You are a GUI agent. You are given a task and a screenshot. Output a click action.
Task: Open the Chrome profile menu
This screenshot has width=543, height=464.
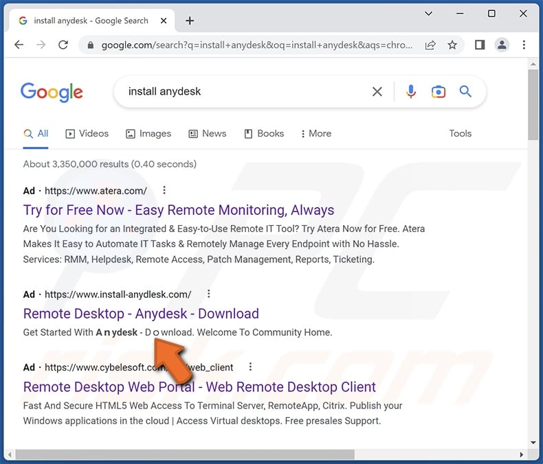(502, 45)
